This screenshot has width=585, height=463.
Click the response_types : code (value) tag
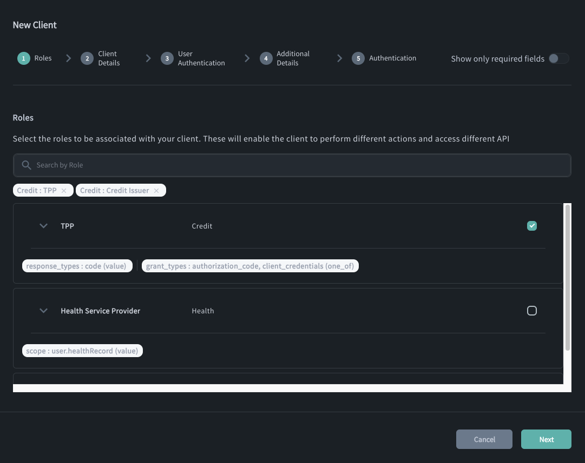click(77, 266)
